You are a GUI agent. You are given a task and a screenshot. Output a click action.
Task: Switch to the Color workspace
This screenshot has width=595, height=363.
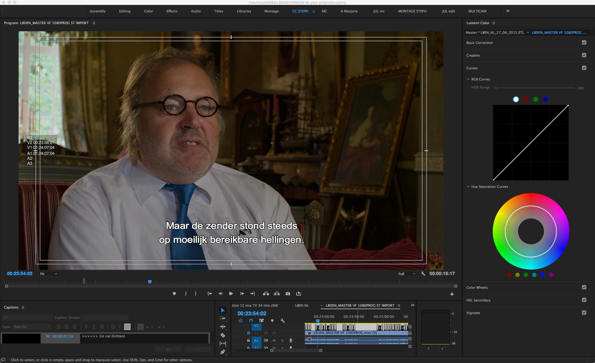pyautogui.click(x=149, y=11)
